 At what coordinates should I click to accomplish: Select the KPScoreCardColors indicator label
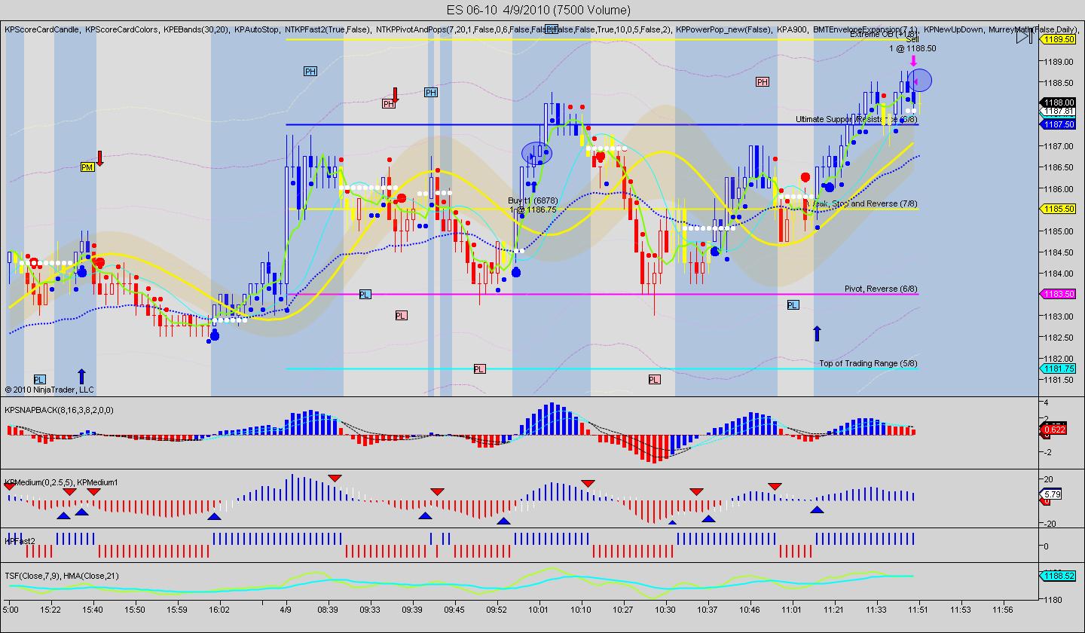(121, 29)
